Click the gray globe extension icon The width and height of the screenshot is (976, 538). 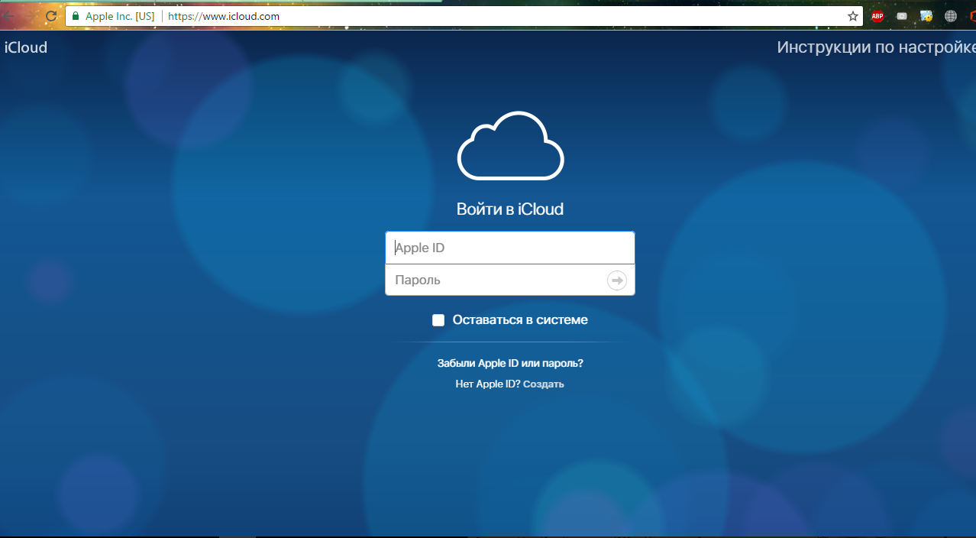click(x=951, y=16)
